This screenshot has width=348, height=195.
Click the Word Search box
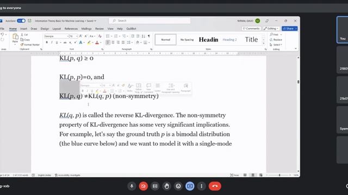[x=150, y=21]
